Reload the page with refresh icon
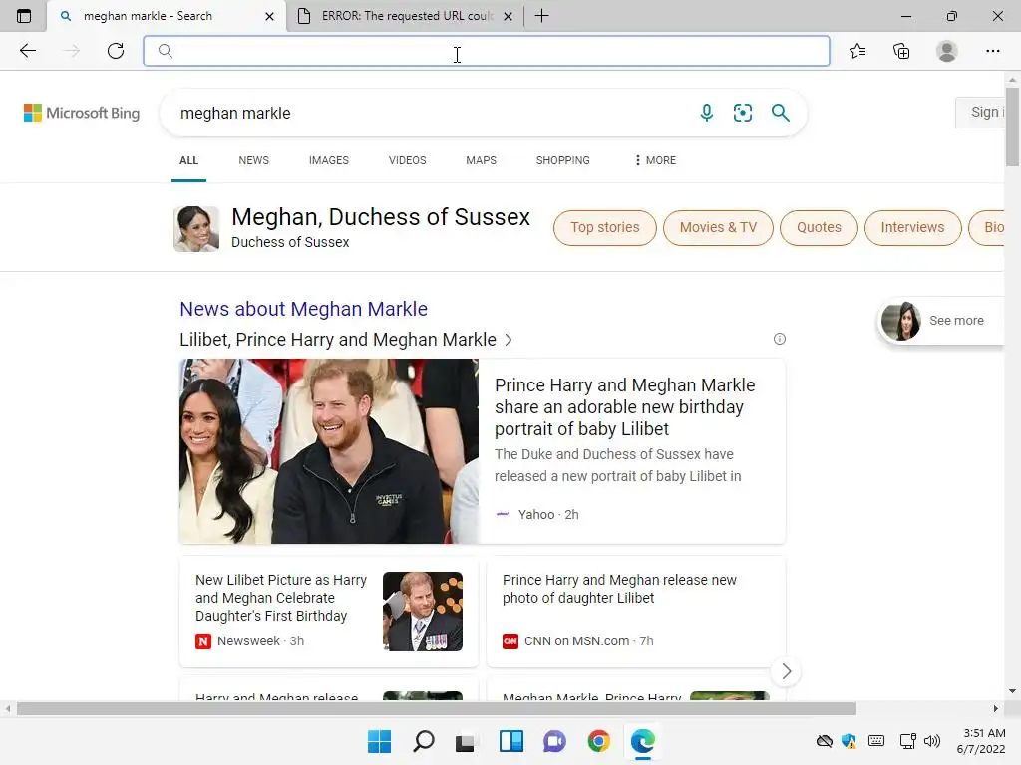This screenshot has height=765, width=1021. coord(116,51)
